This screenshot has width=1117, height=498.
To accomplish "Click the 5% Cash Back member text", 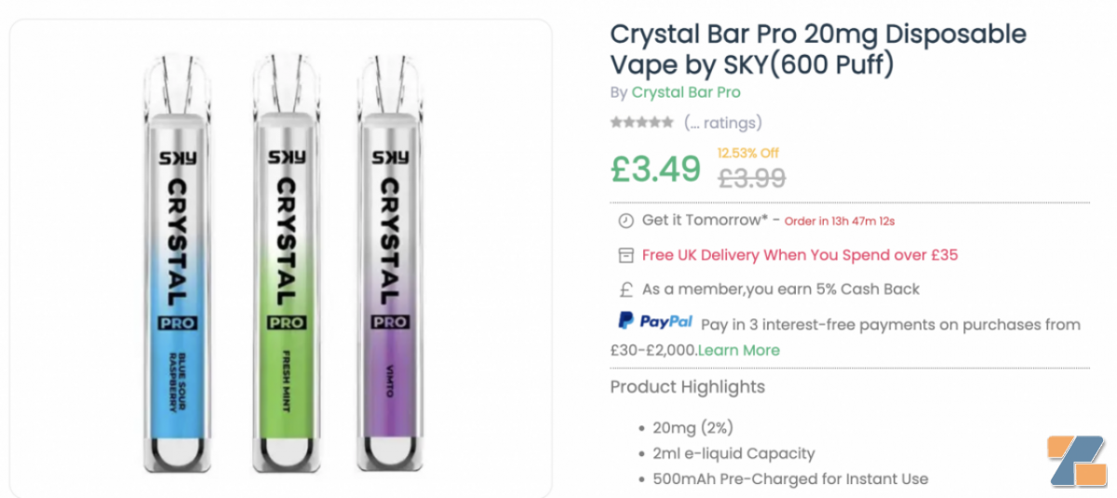I will 781,289.
